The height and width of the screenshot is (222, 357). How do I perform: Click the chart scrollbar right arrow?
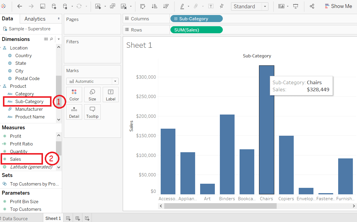pyautogui.click(x=354, y=206)
